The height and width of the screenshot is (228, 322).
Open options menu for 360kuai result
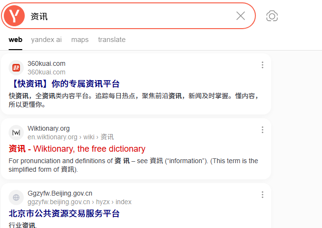[x=262, y=65]
